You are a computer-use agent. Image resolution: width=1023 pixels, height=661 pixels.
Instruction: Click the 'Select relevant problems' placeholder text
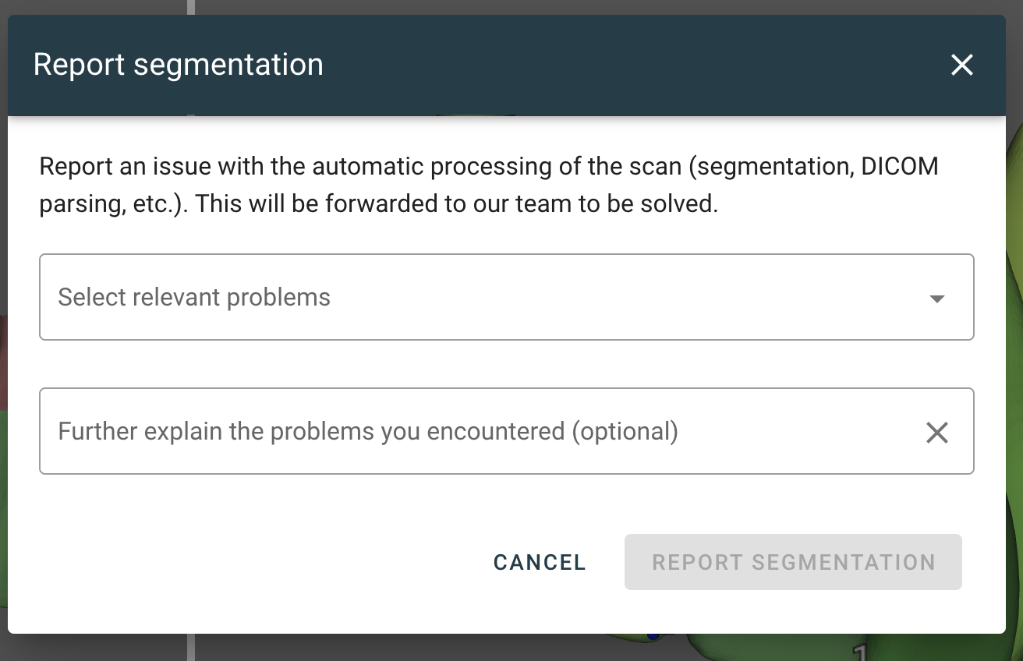click(194, 297)
